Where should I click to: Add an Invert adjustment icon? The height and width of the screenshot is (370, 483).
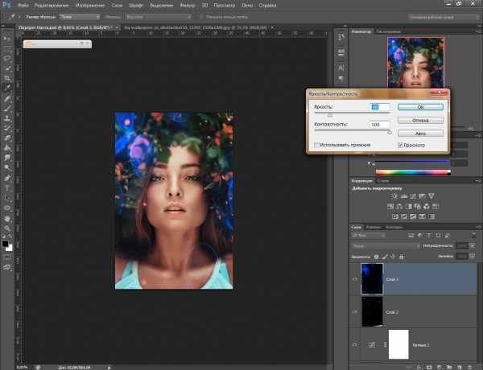[x=395, y=216]
